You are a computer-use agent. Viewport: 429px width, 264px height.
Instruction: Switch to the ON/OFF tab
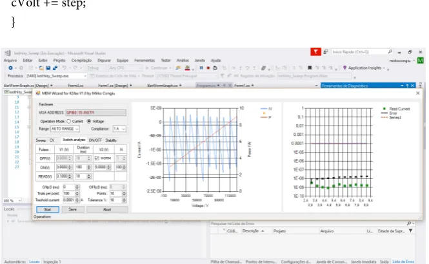tap(95, 140)
